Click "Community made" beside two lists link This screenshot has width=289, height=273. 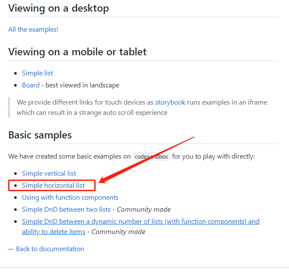click(144, 210)
